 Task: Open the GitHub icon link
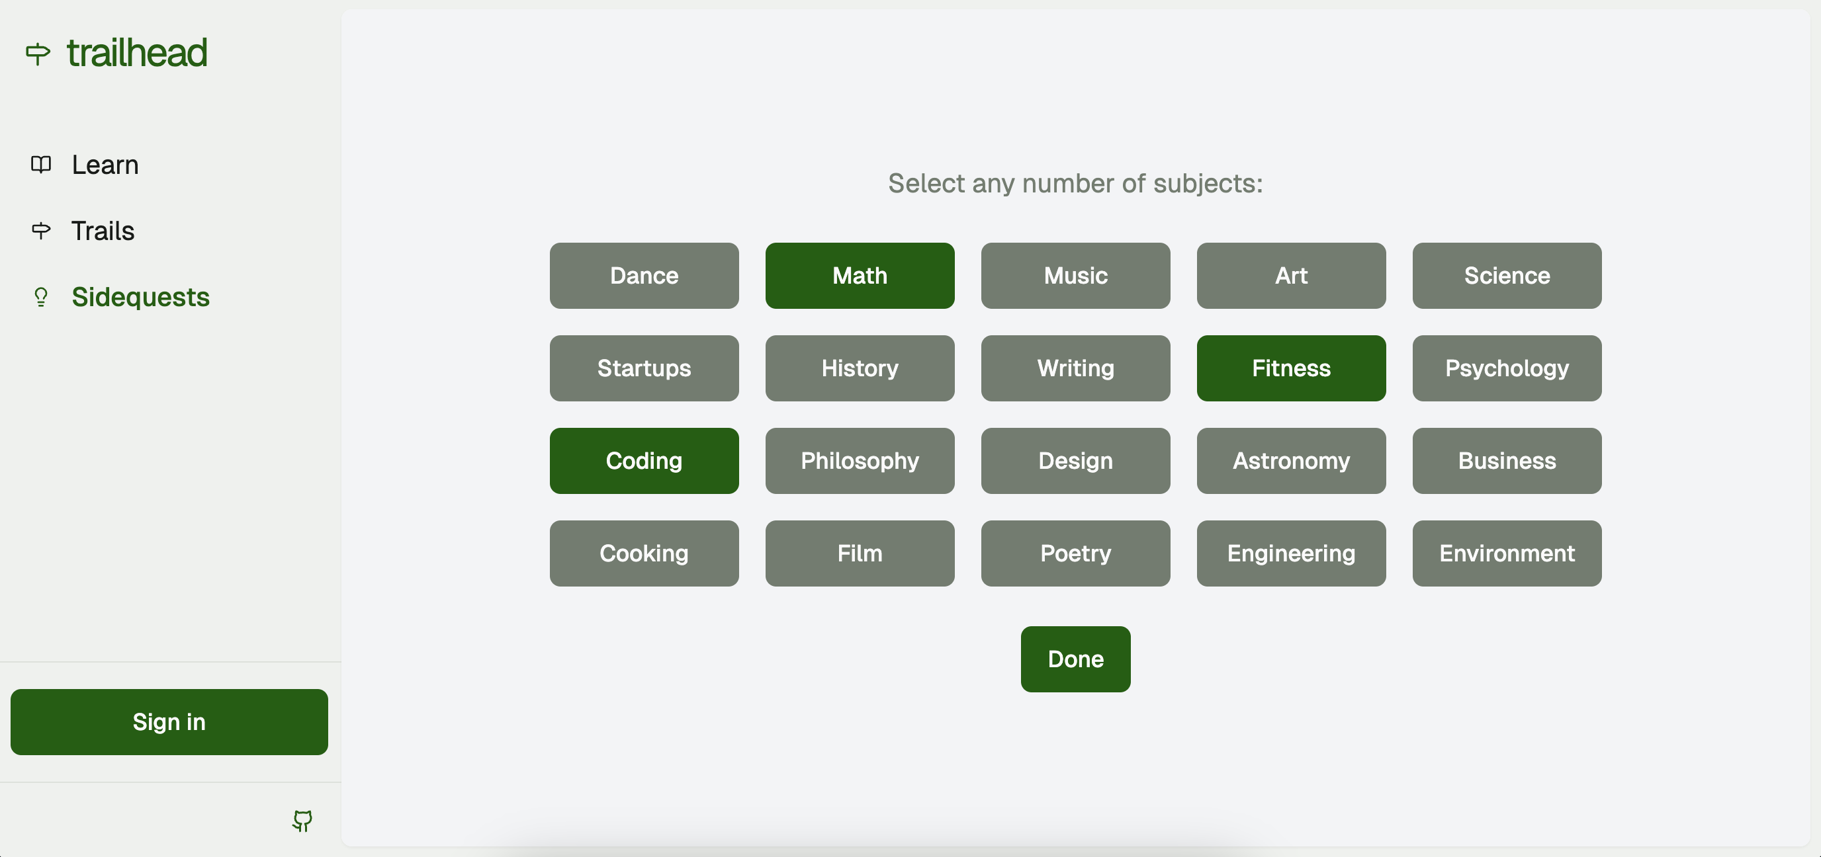tap(302, 820)
